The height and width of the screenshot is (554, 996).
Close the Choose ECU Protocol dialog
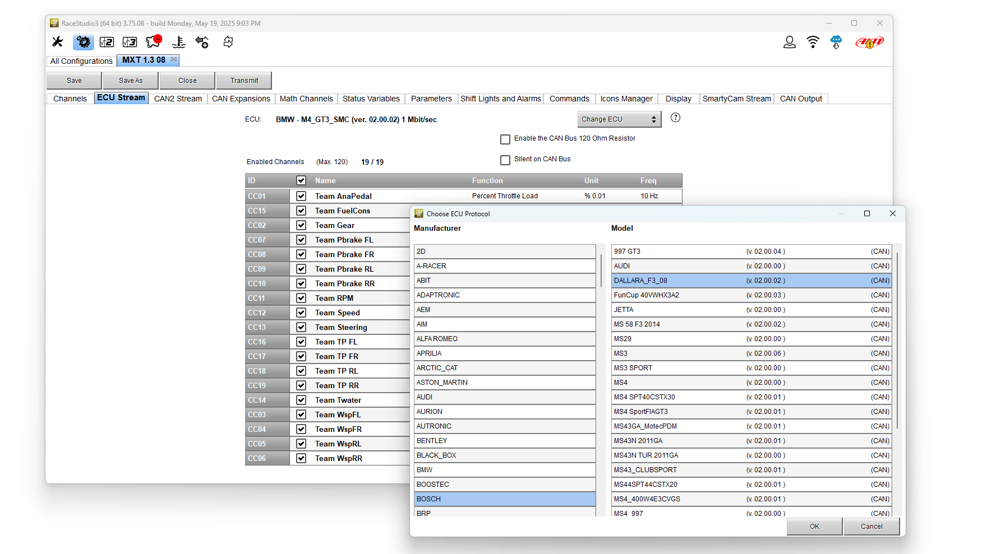(x=893, y=213)
